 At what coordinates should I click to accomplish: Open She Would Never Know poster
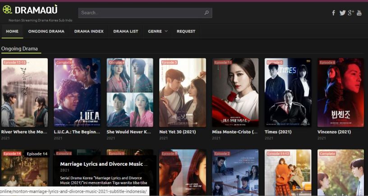click(130, 92)
